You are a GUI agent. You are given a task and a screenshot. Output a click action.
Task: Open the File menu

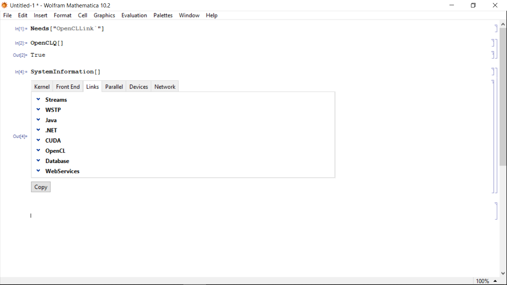(x=7, y=15)
